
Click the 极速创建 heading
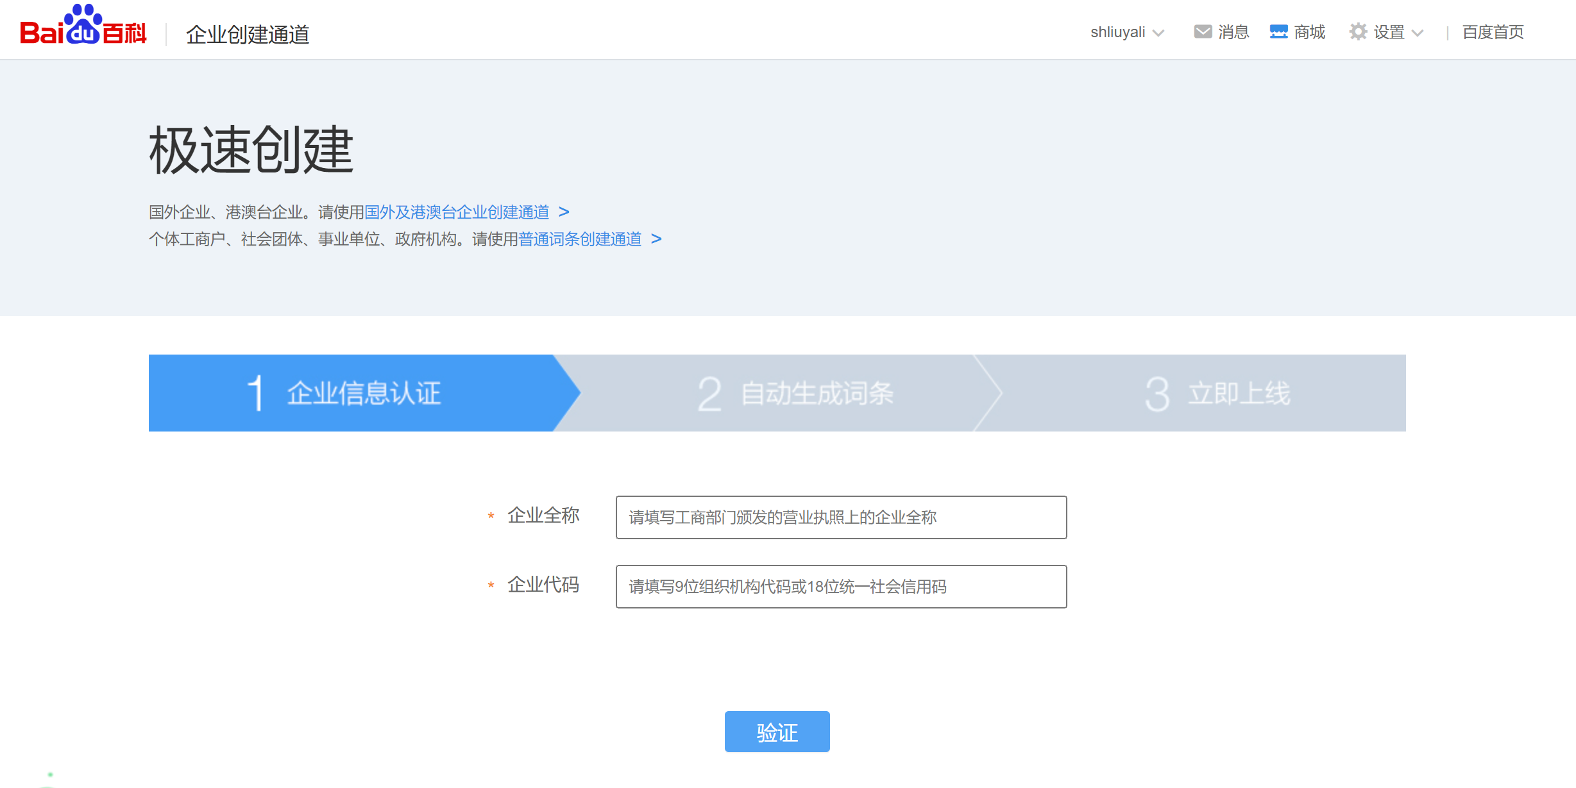[x=251, y=150]
